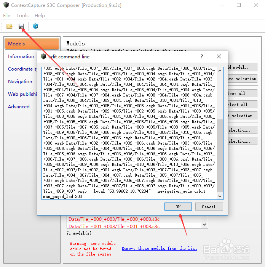Switch to the Advanced tab
The width and height of the screenshot is (265, 267).
[x=19, y=106]
